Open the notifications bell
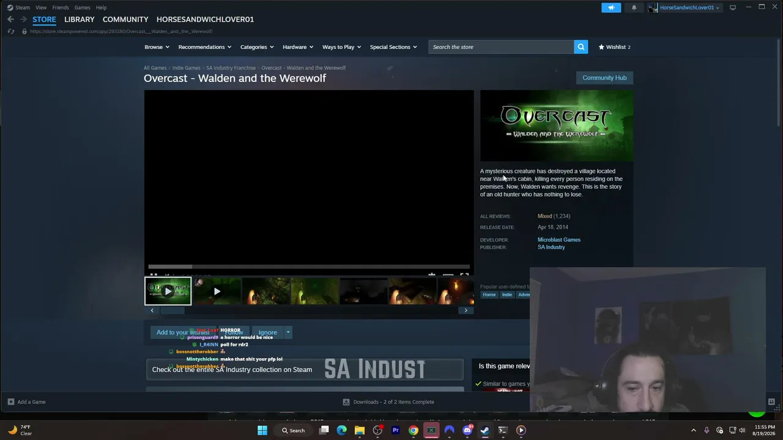This screenshot has width=783, height=440. [634, 7]
